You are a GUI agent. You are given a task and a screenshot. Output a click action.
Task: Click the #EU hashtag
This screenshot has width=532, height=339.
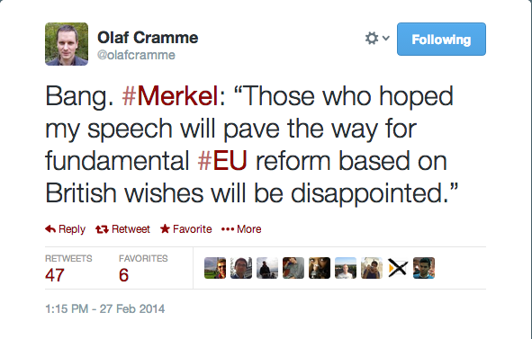(x=222, y=161)
